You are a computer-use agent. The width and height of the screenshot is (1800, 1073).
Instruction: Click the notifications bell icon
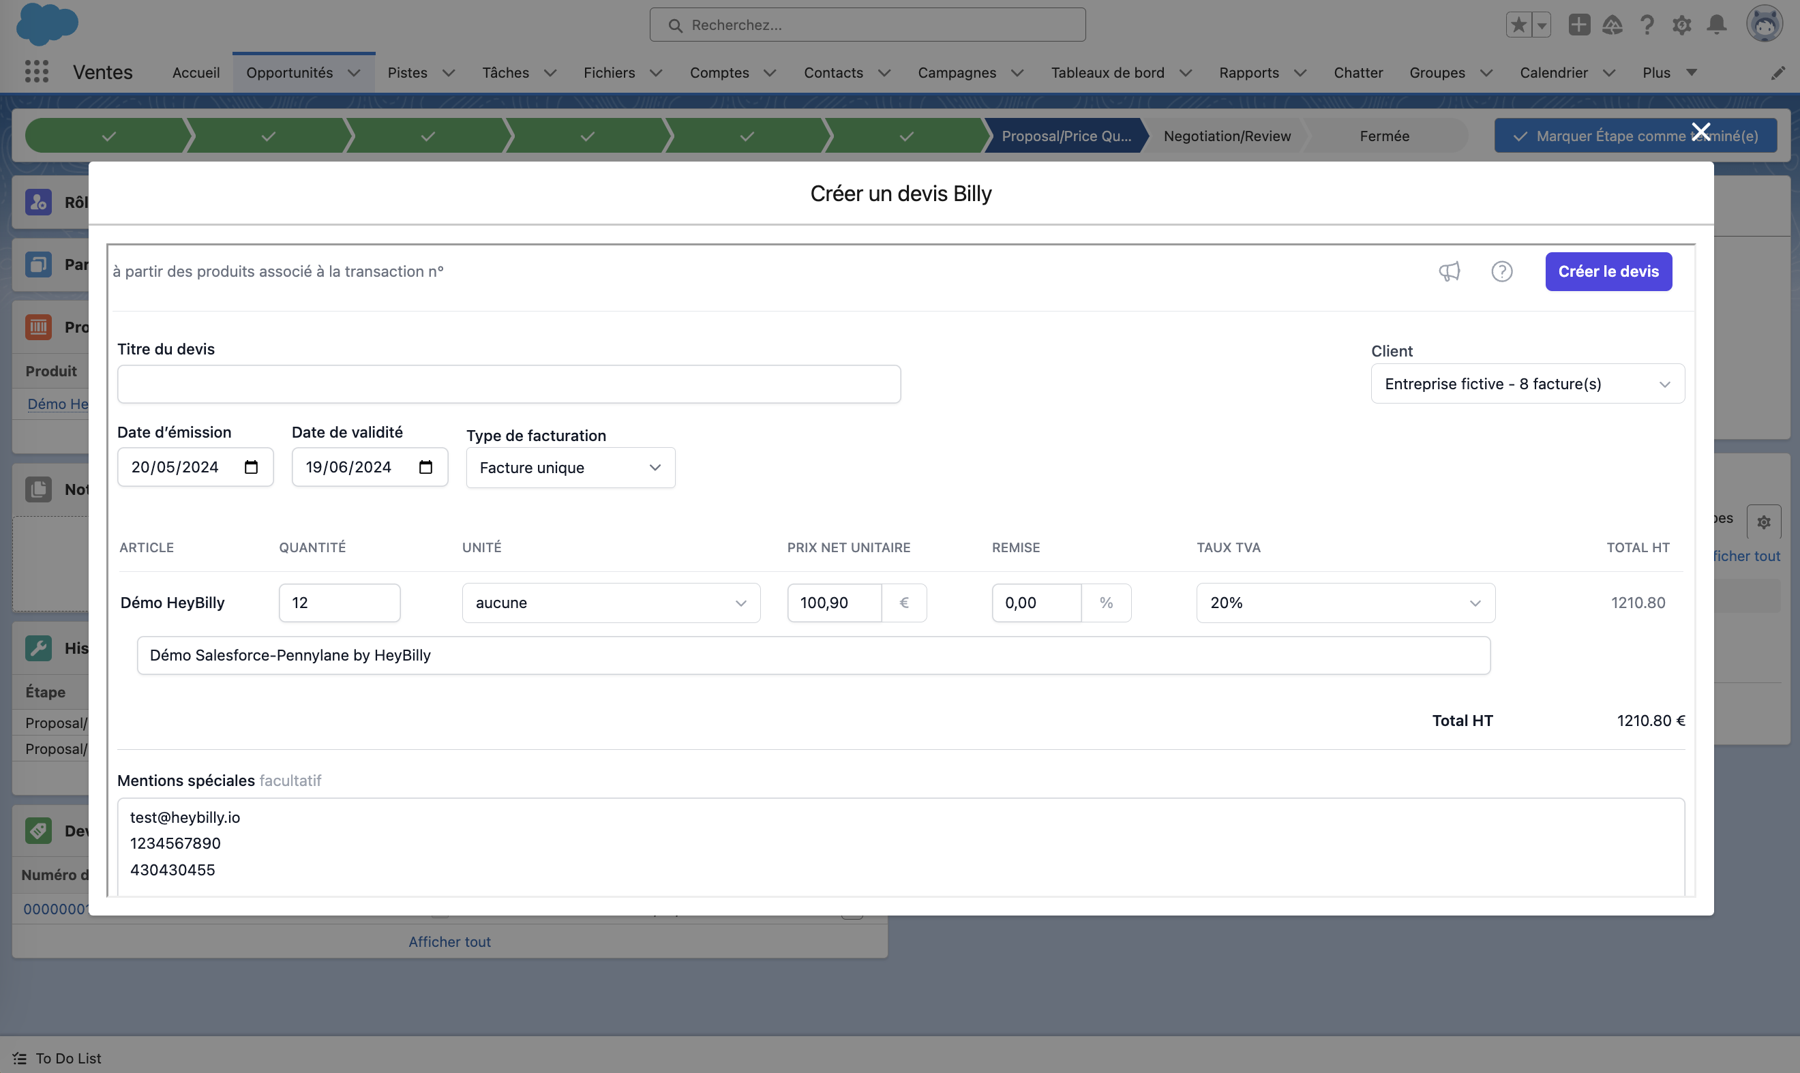click(x=1716, y=25)
